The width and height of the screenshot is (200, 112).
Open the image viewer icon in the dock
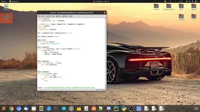point(101,109)
